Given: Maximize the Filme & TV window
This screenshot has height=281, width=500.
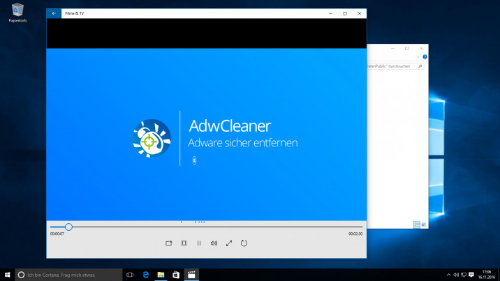Looking at the screenshot, I should [x=345, y=13].
